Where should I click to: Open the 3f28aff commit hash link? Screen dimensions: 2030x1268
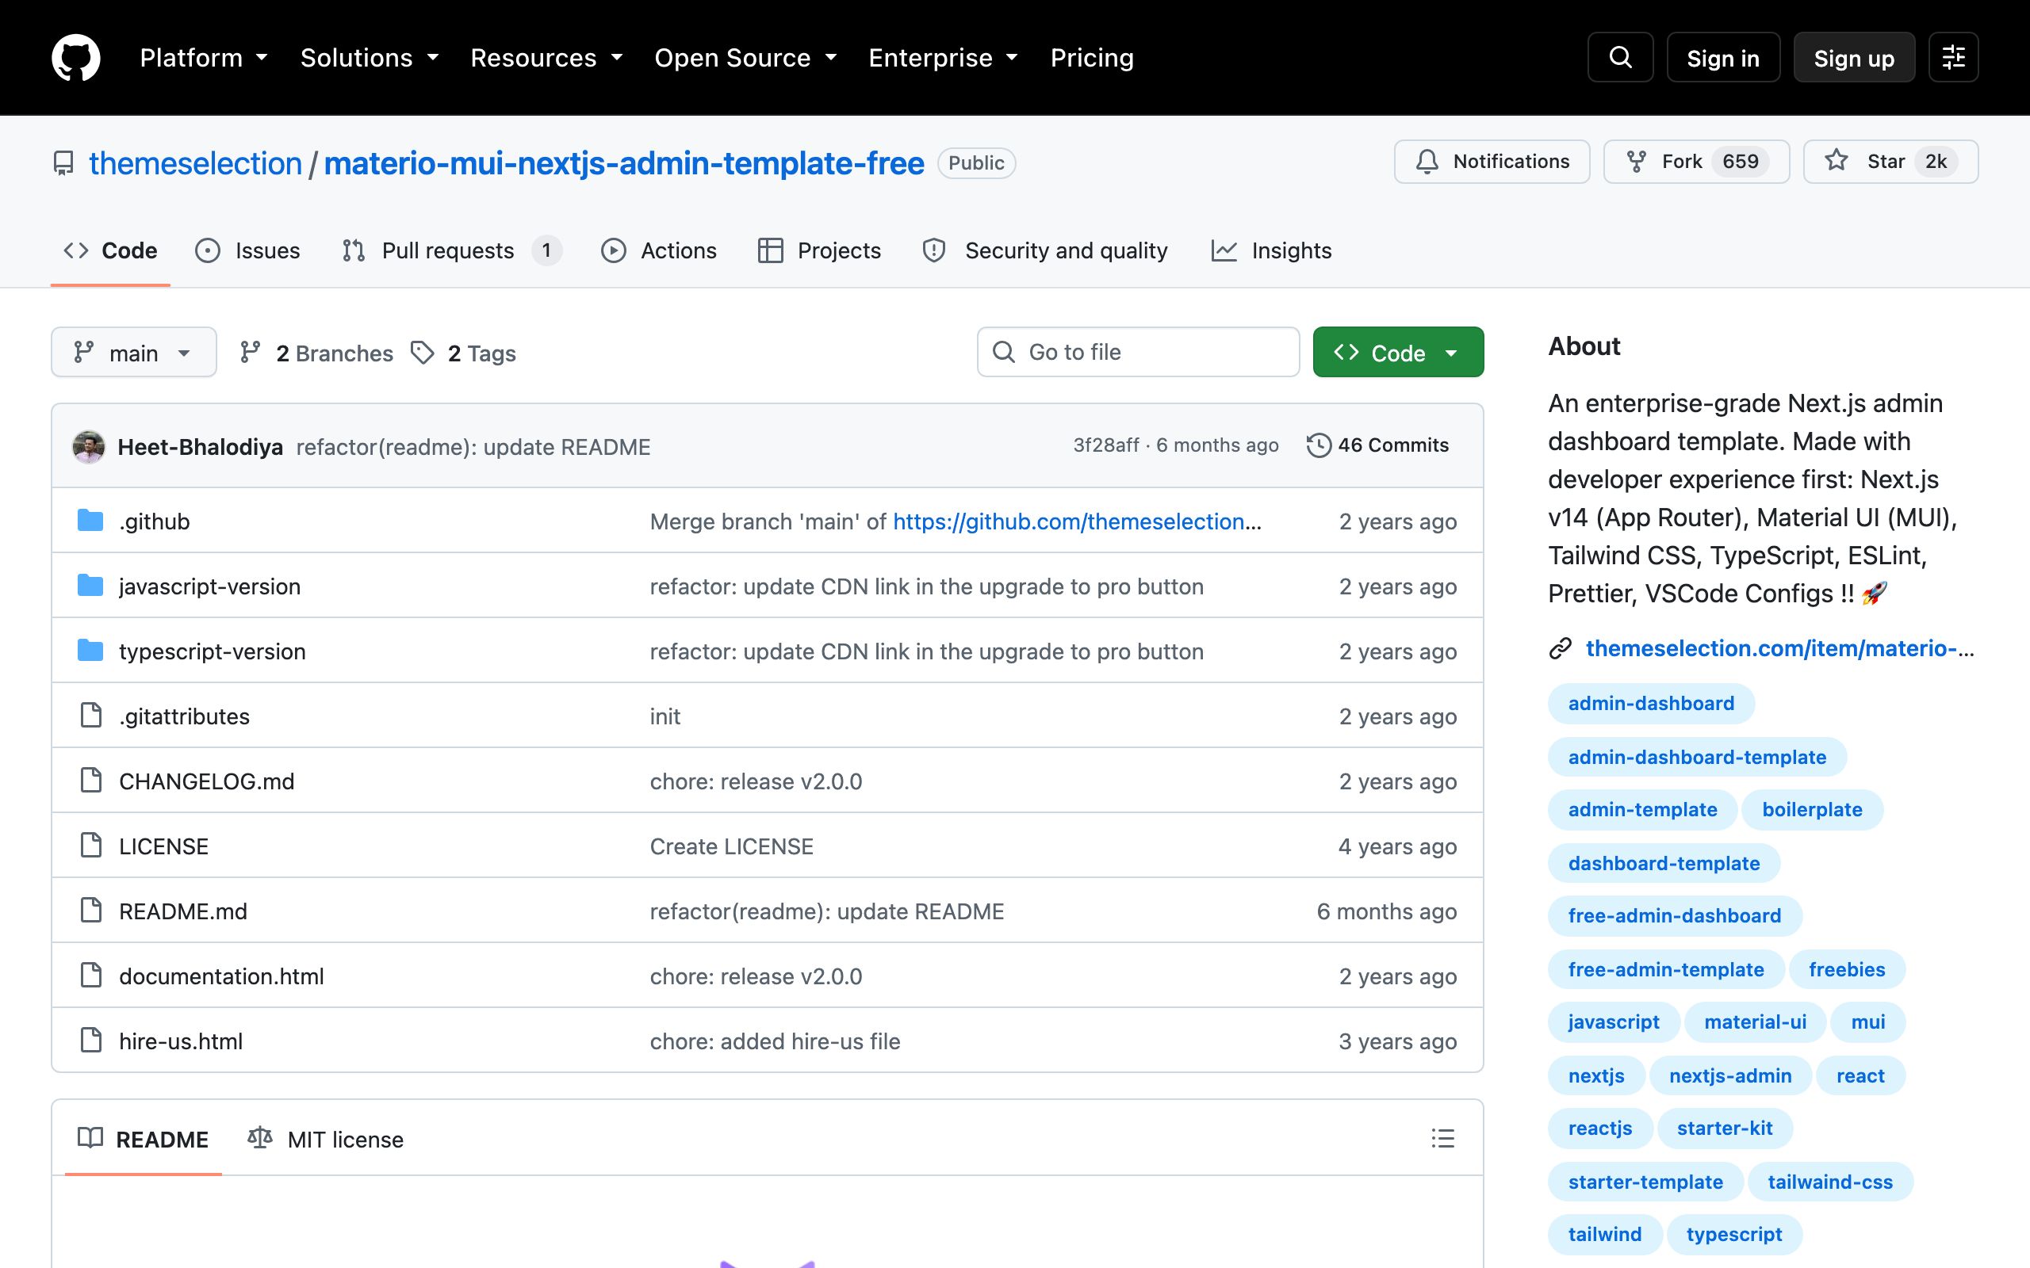[1105, 445]
